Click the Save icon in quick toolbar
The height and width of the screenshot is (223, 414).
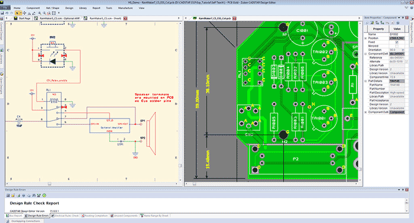tap(2, 13)
